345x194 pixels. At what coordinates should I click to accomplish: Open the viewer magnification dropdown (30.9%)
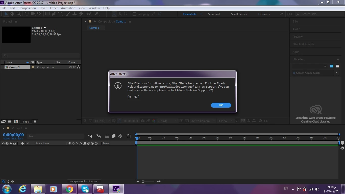[102, 121]
